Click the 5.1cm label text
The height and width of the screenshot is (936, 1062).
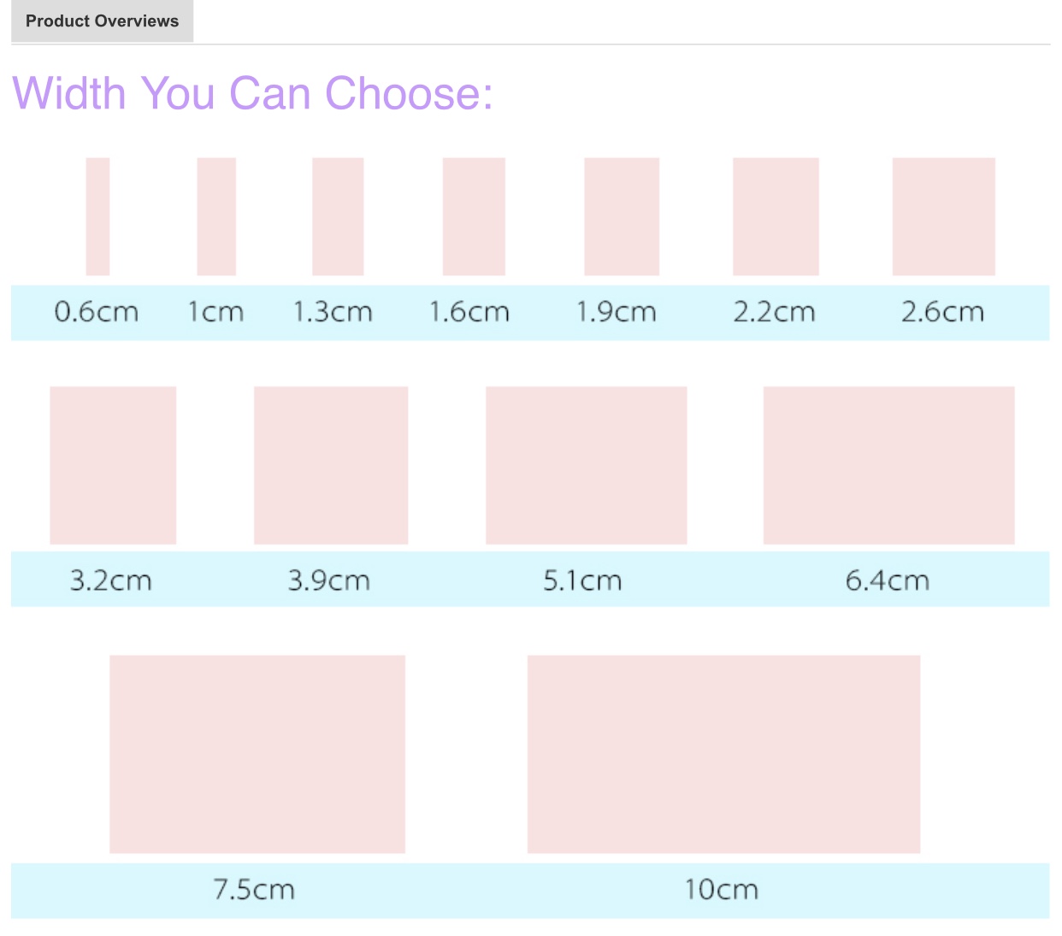583,581
